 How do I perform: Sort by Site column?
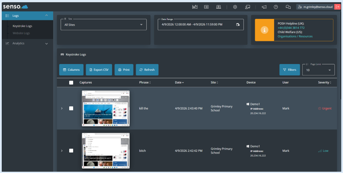tap(214, 82)
